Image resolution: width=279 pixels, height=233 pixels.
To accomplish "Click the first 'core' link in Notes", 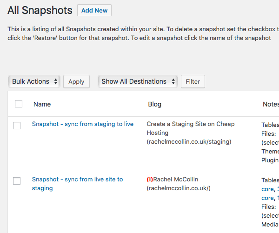I will (x=267, y=189).
